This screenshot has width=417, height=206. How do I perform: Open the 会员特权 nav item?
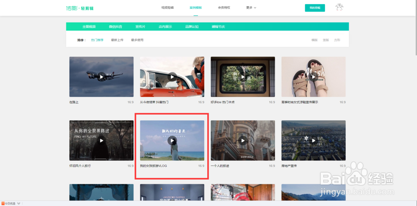pyautogui.click(x=224, y=7)
